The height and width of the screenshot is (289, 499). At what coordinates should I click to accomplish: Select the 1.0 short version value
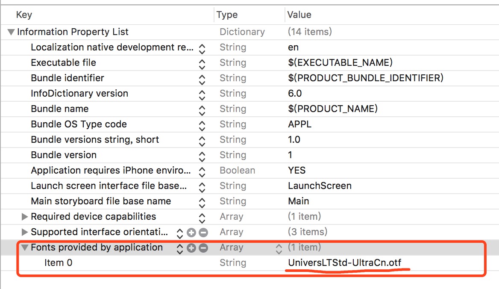click(294, 139)
